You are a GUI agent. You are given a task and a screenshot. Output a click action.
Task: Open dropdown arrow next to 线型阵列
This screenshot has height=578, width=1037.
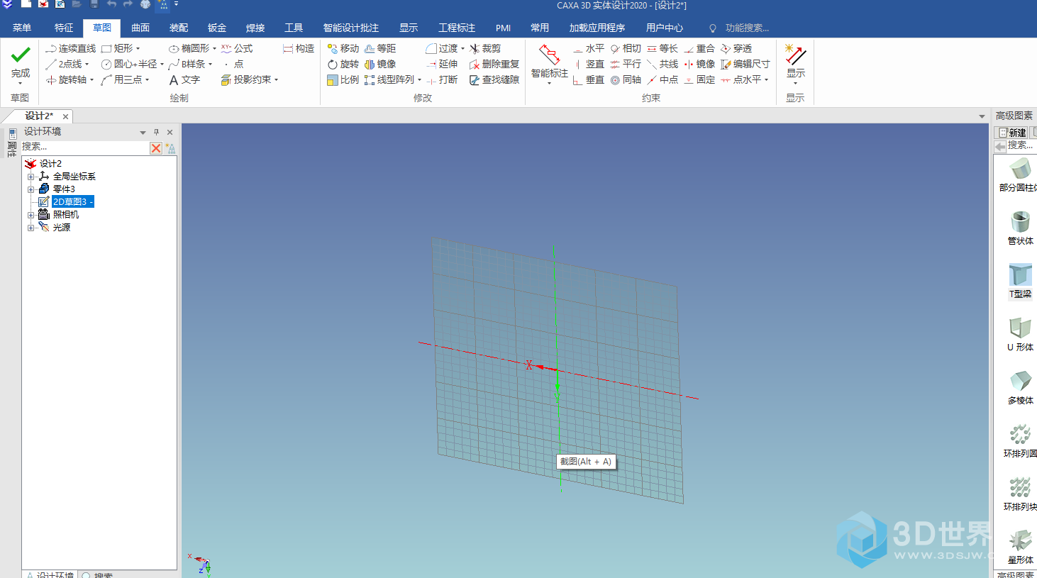click(419, 80)
